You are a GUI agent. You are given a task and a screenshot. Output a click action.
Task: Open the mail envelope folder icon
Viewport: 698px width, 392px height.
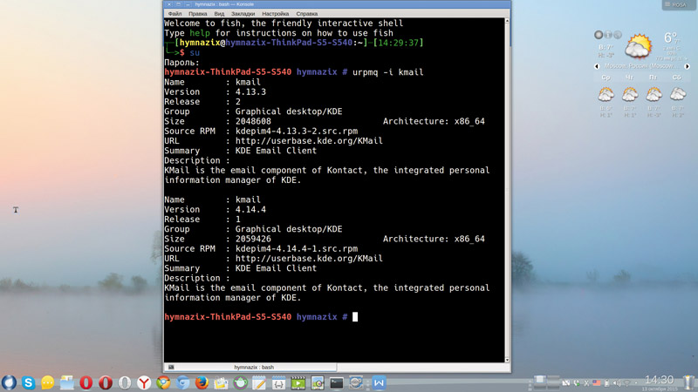coord(221,382)
